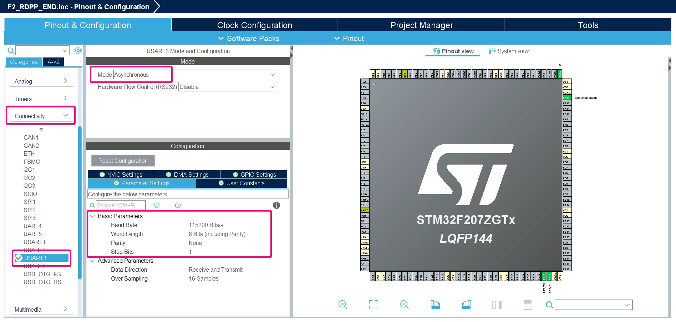Expand the Timers category
Image resolution: width=676 pixels, height=322 pixels.
click(41, 99)
